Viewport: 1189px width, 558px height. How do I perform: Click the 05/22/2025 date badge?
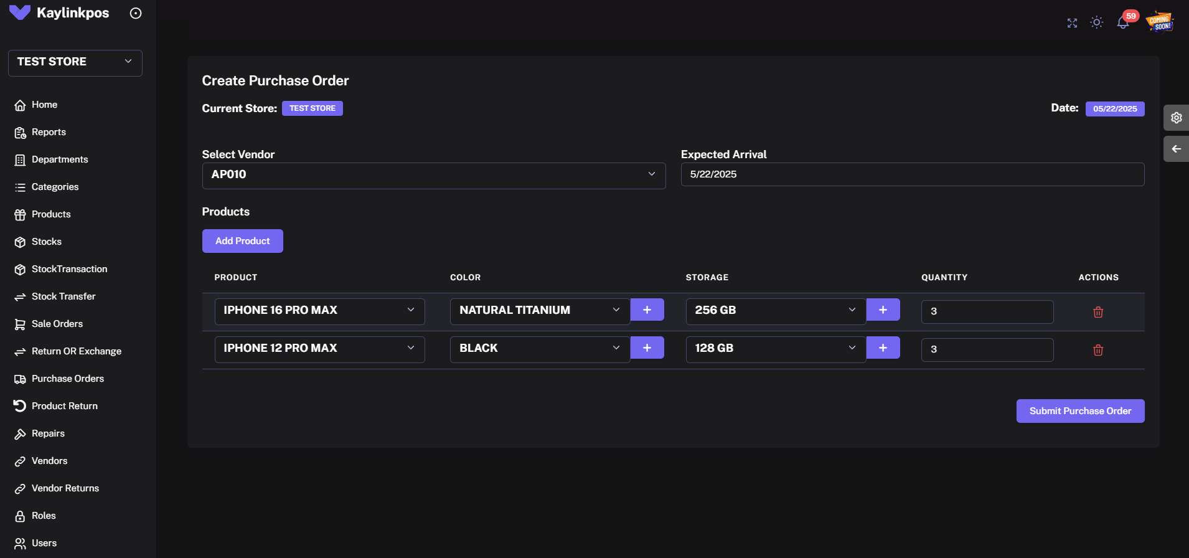pos(1115,109)
